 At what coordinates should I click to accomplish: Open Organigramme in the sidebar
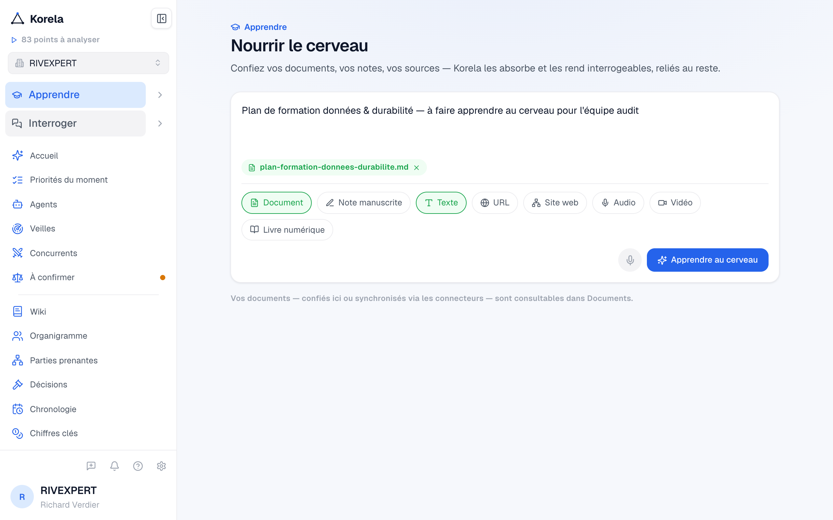click(59, 336)
